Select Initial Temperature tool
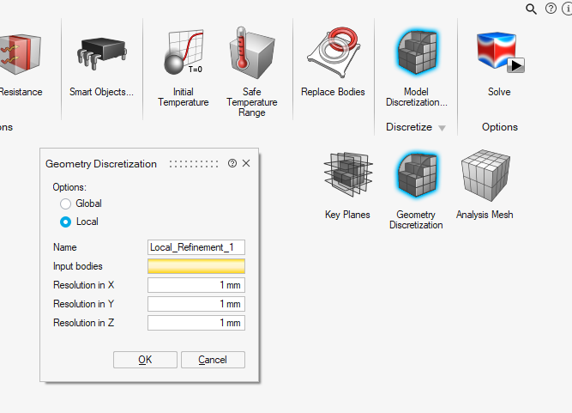 [x=184, y=68]
